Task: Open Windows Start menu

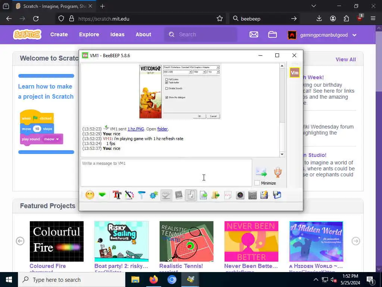Action: coord(9,280)
